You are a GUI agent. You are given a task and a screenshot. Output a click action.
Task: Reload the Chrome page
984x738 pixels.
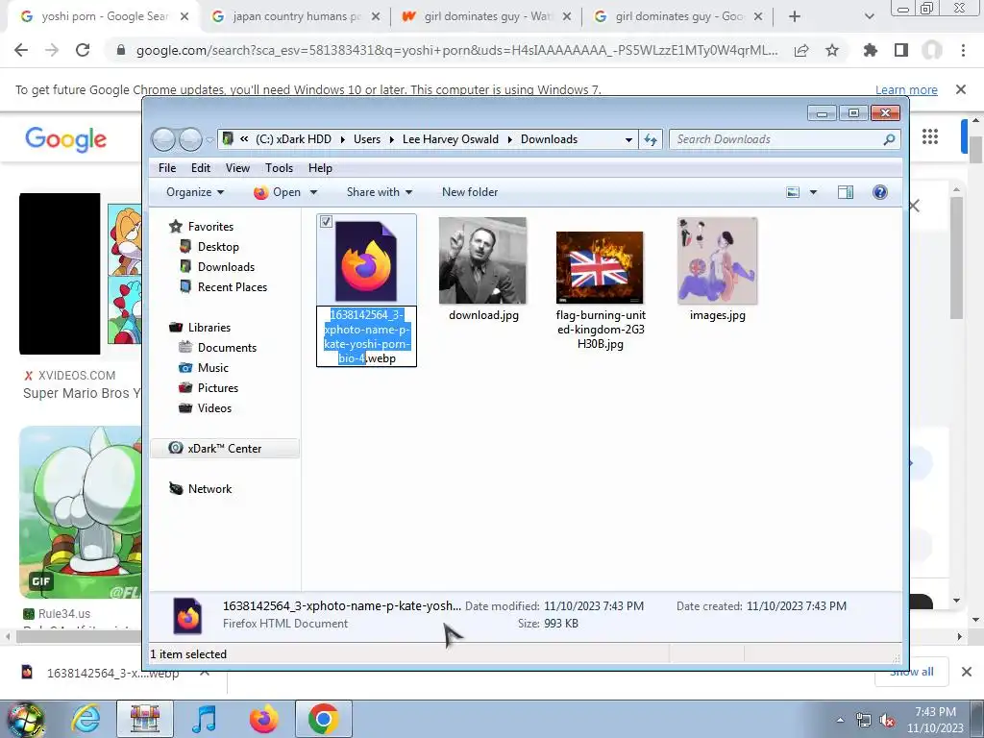[x=83, y=50]
